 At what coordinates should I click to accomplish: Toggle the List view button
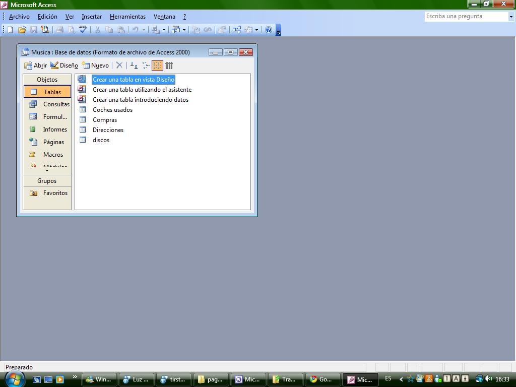(x=157, y=66)
